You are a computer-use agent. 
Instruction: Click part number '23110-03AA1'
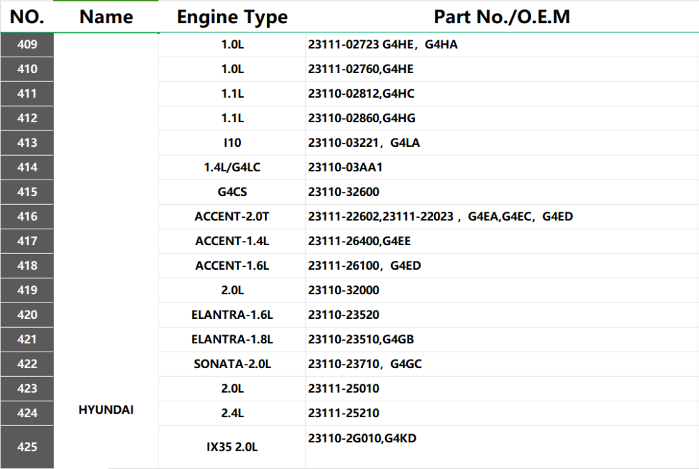pyautogui.click(x=345, y=167)
